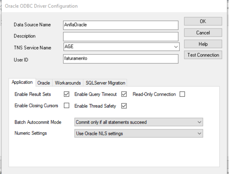Open the Batch Autocommit Mode dropdown
The image size is (229, 174).
(x=139, y=122)
